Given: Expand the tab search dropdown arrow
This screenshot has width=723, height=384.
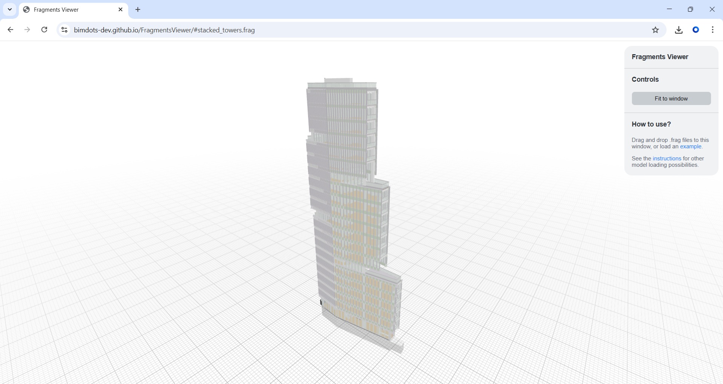Looking at the screenshot, I should (x=10, y=10).
